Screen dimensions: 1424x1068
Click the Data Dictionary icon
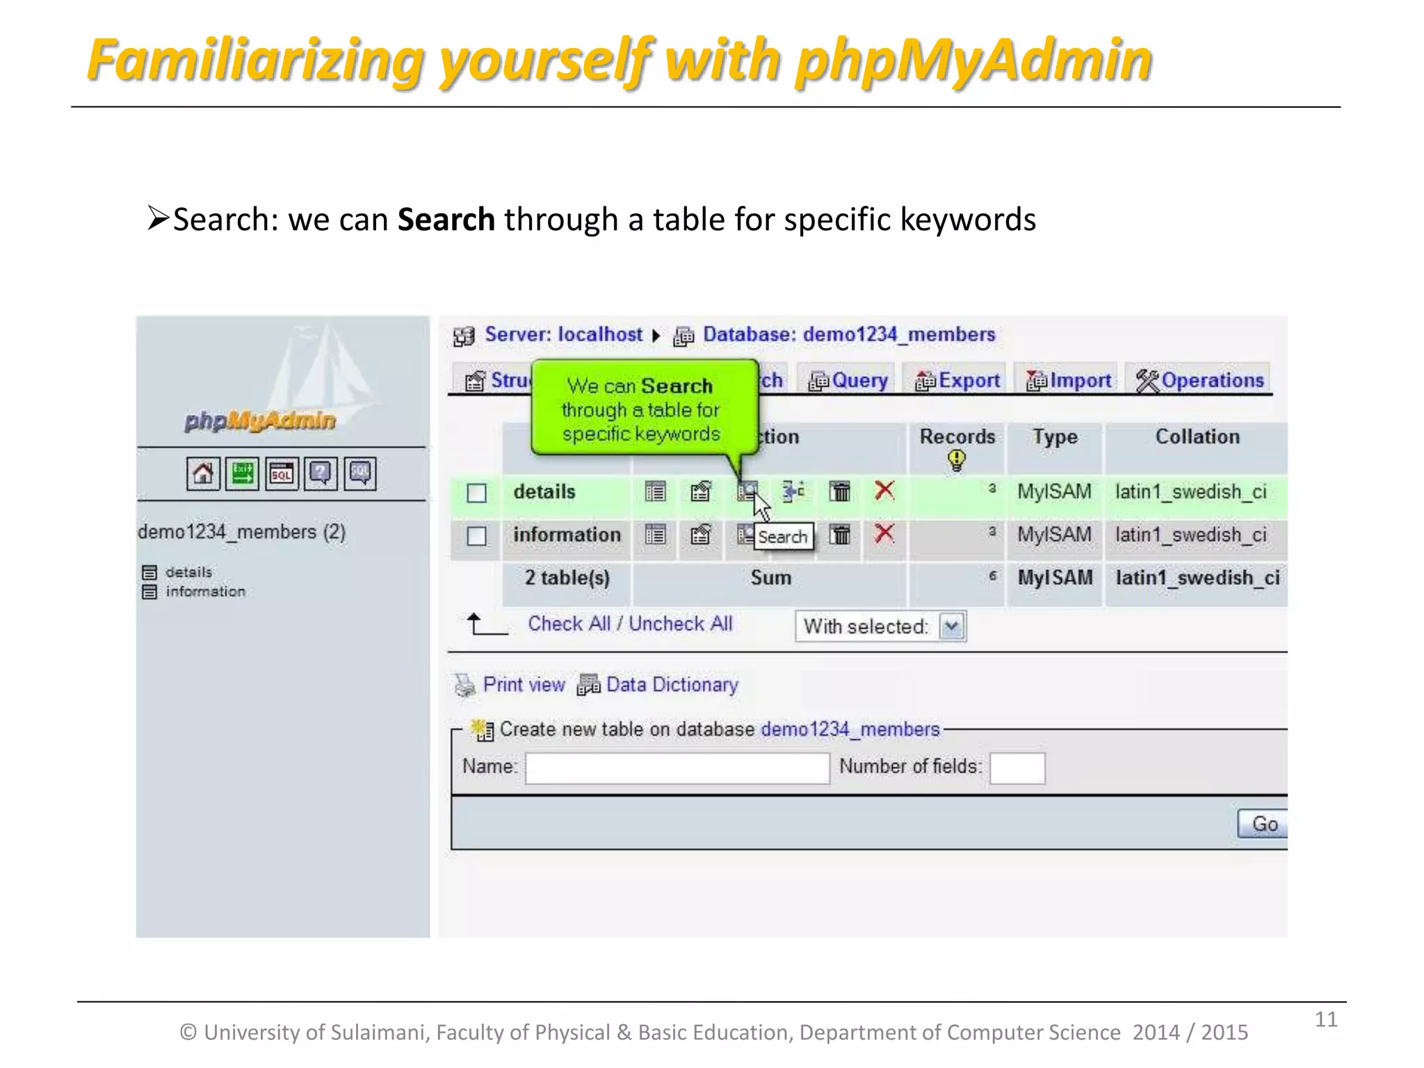[x=588, y=685]
